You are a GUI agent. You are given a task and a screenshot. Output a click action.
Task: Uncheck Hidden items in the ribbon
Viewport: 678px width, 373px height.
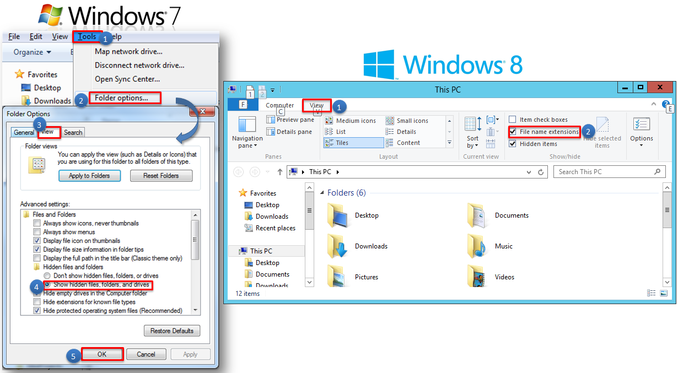pos(513,143)
